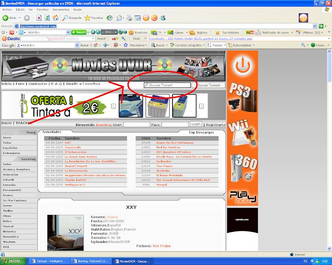Open the Favoritos star button
This screenshot has height=265, width=332.
coord(94,18)
